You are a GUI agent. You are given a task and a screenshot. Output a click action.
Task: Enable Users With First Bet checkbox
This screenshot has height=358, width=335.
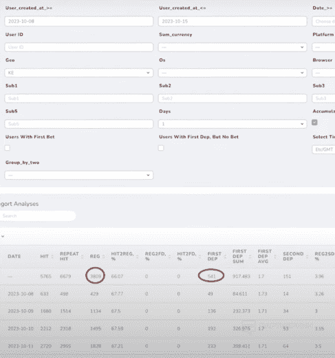(x=8, y=148)
